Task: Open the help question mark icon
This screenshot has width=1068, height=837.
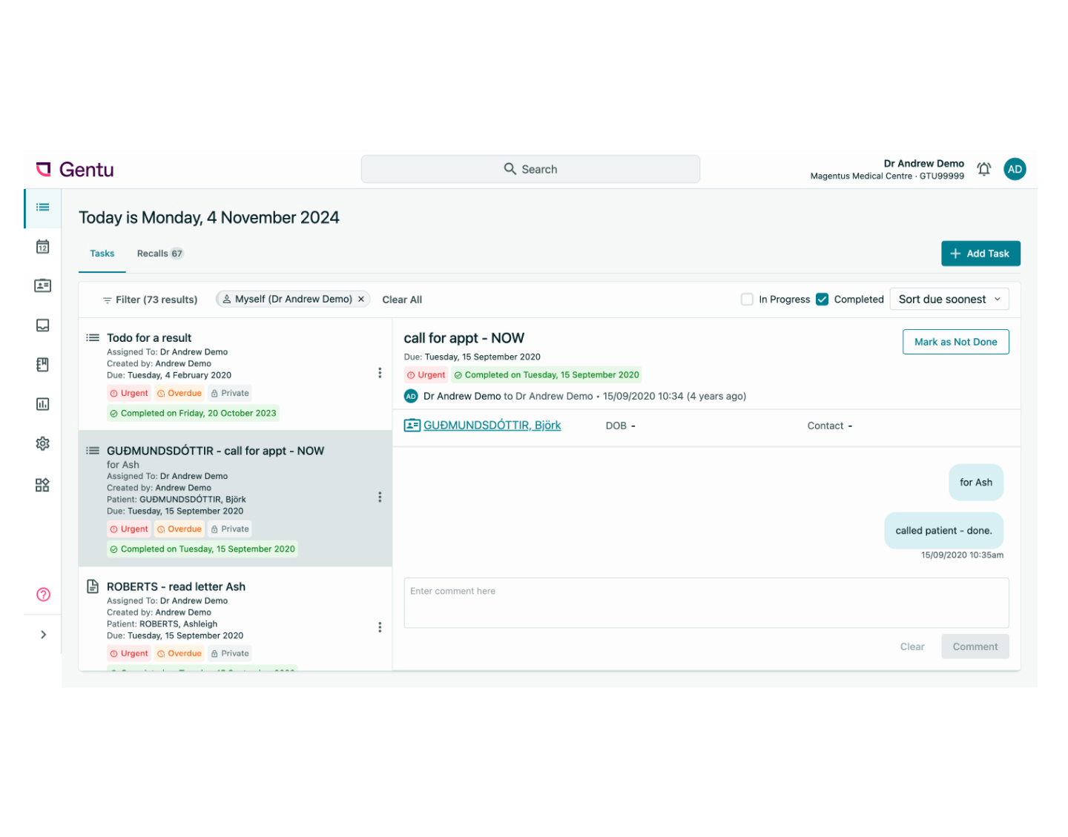Action: click(x=43, y=595)
